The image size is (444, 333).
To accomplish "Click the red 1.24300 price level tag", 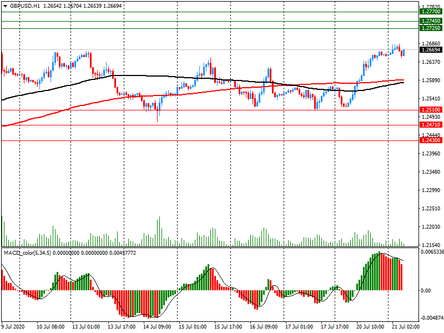I will click(431, 141).
